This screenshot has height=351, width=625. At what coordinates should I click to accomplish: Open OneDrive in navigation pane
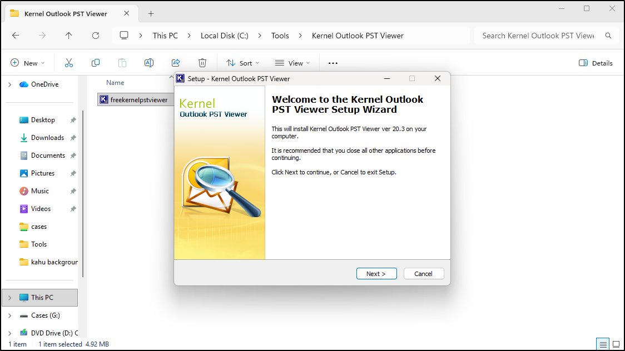[x=39, y=84]
